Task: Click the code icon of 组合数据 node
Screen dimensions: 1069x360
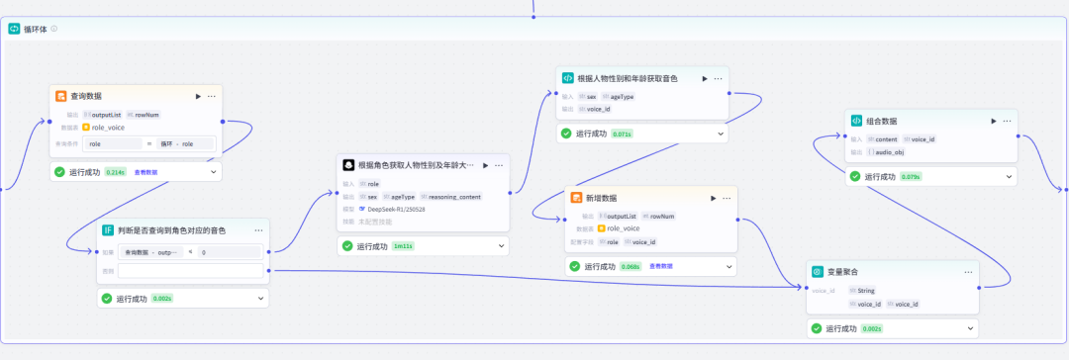Action: point(856,121)
